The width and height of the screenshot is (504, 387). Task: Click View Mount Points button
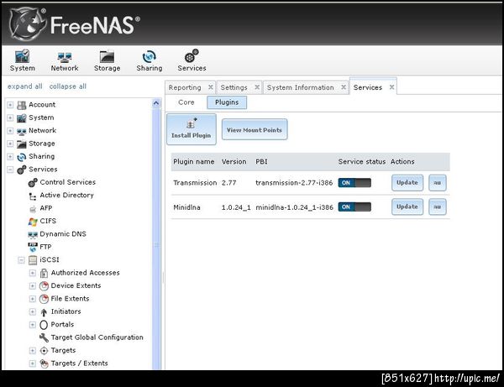255,129
